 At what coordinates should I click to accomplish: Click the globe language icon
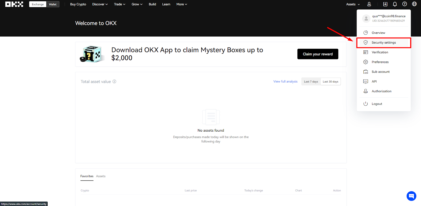[x=414, y=4]
